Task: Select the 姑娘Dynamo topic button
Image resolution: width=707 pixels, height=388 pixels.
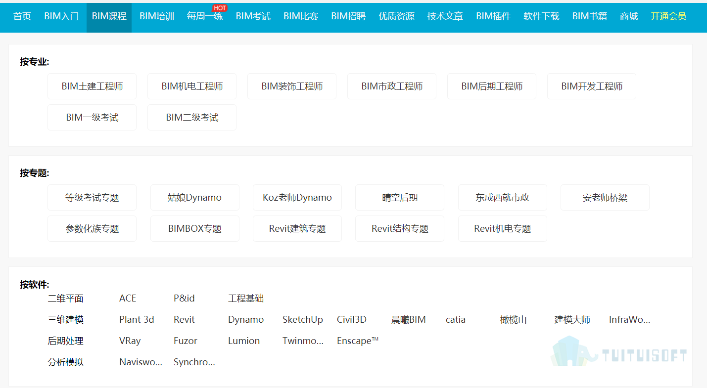Action: [x=195, y=198]
